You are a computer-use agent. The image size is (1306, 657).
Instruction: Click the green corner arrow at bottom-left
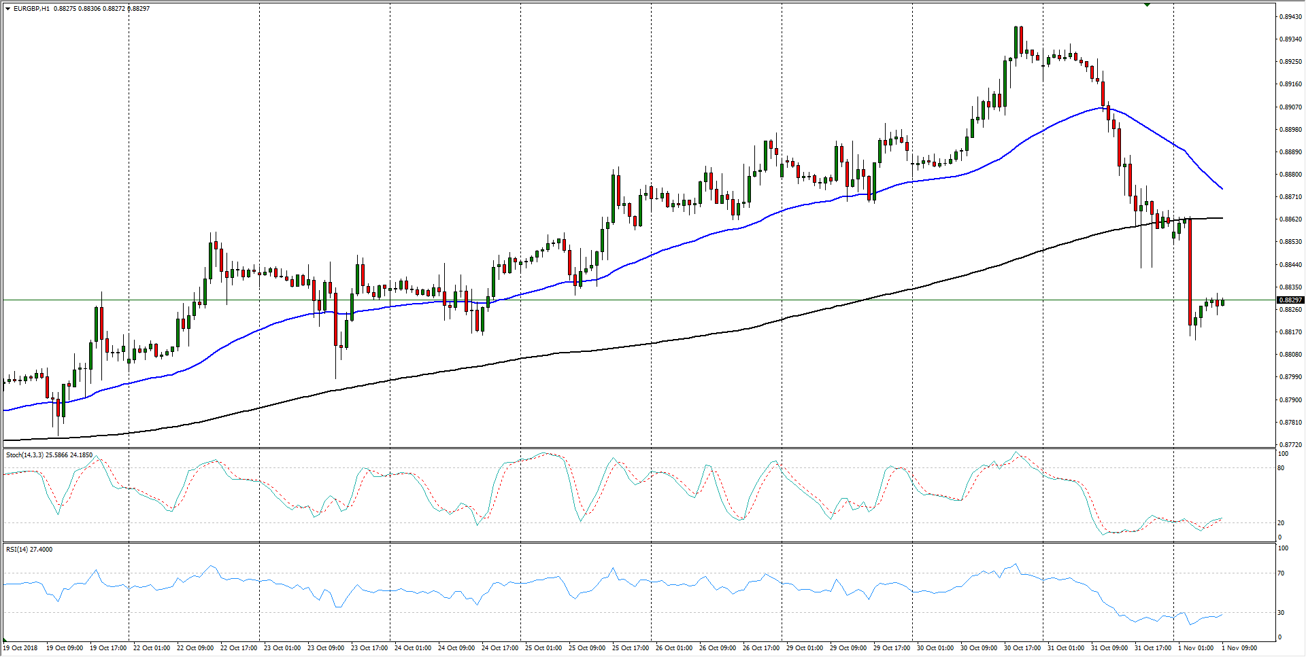5,640
